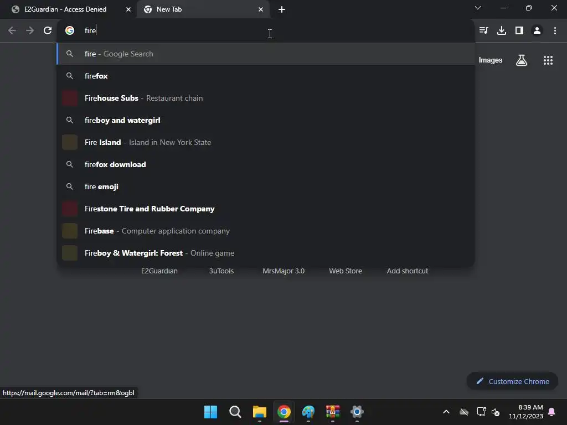The image size is (567, 425).
Task: Select 'fire - Google Search' suggestion
Action: click(266, 54)
